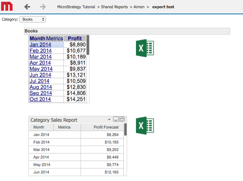Viewport: 243px width, 181px height.
Task: Minimize the Category Sales Report panel
Action: click(x=115, y=120)
